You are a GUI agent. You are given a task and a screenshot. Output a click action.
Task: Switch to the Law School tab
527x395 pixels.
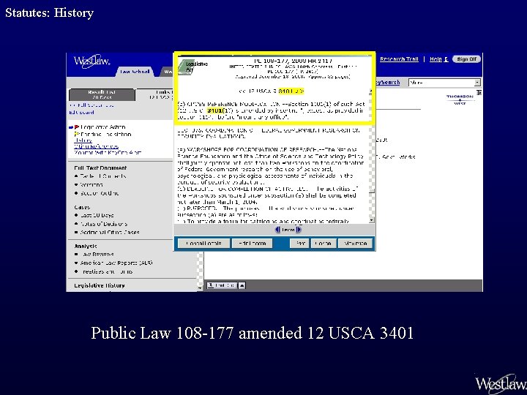pyautogui.click(x=135, y=72)
